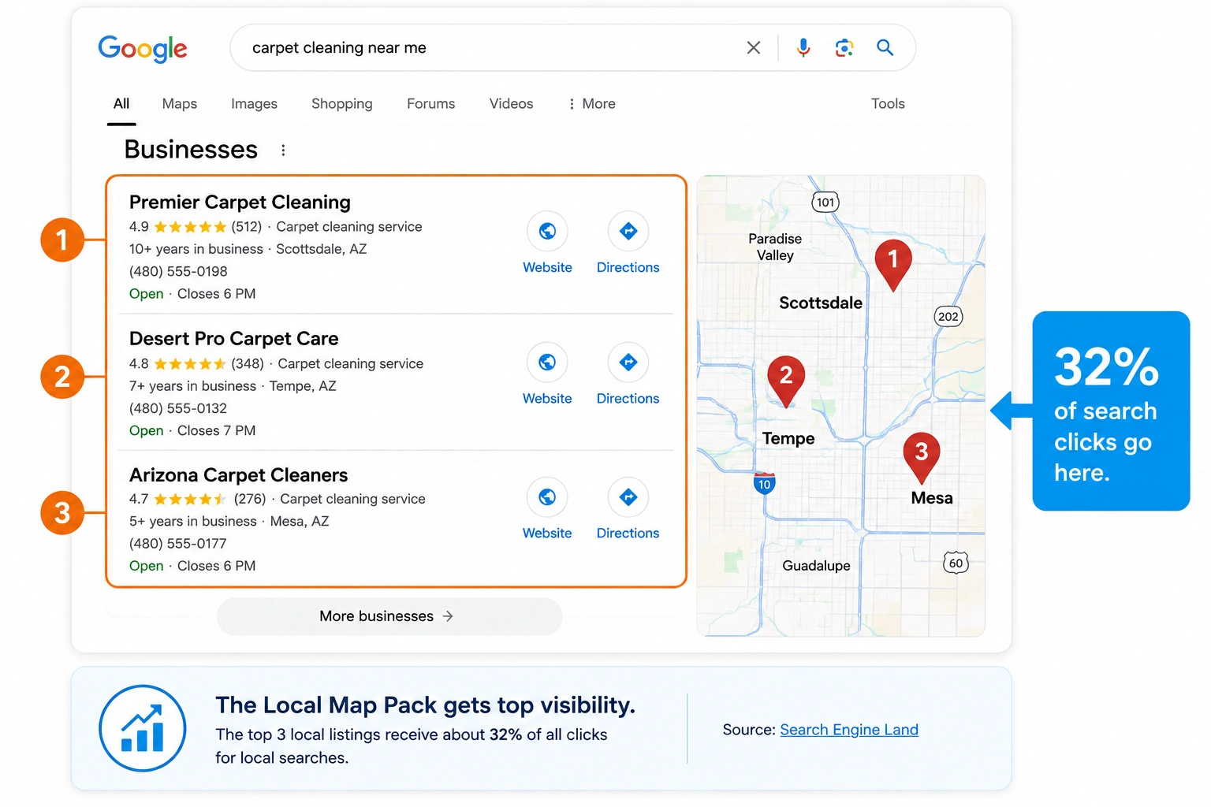Click 'The Local Map Pack gets top visibility.' heading
Image resolution: width=1211 pixels, height=807 pixels.
pyautogui.click(x=426, y=705)
